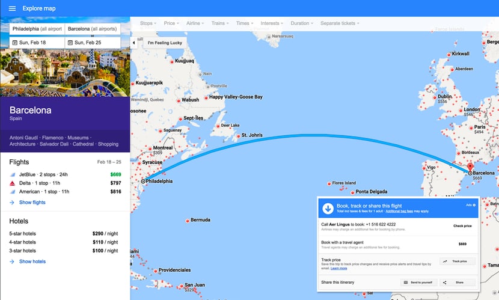The height and width of the screenshot is (300, 499).
Task: Select the Flores Island red dot
Action: coord(329,183)
